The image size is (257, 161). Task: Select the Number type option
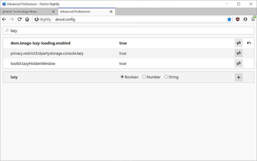click(x=144, y=77)
